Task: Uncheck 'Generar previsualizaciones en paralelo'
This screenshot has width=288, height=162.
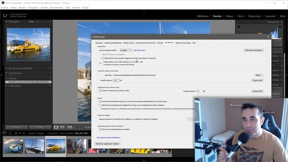Action: point(100,129)
